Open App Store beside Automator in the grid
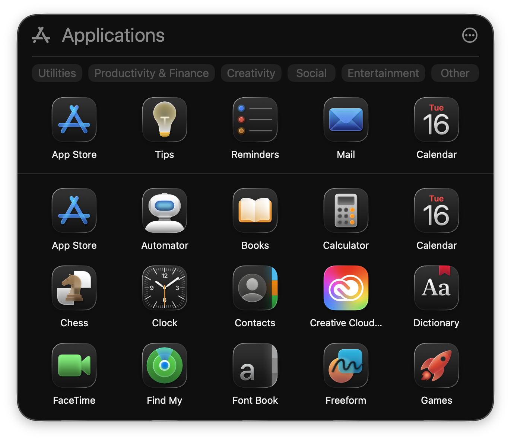 [x=74, y=210]
